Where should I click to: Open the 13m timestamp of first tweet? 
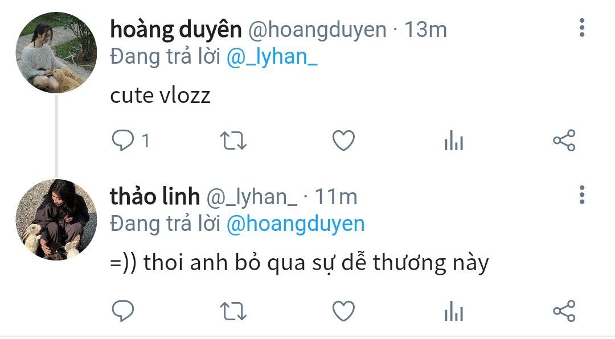click(x=425, y=30)
